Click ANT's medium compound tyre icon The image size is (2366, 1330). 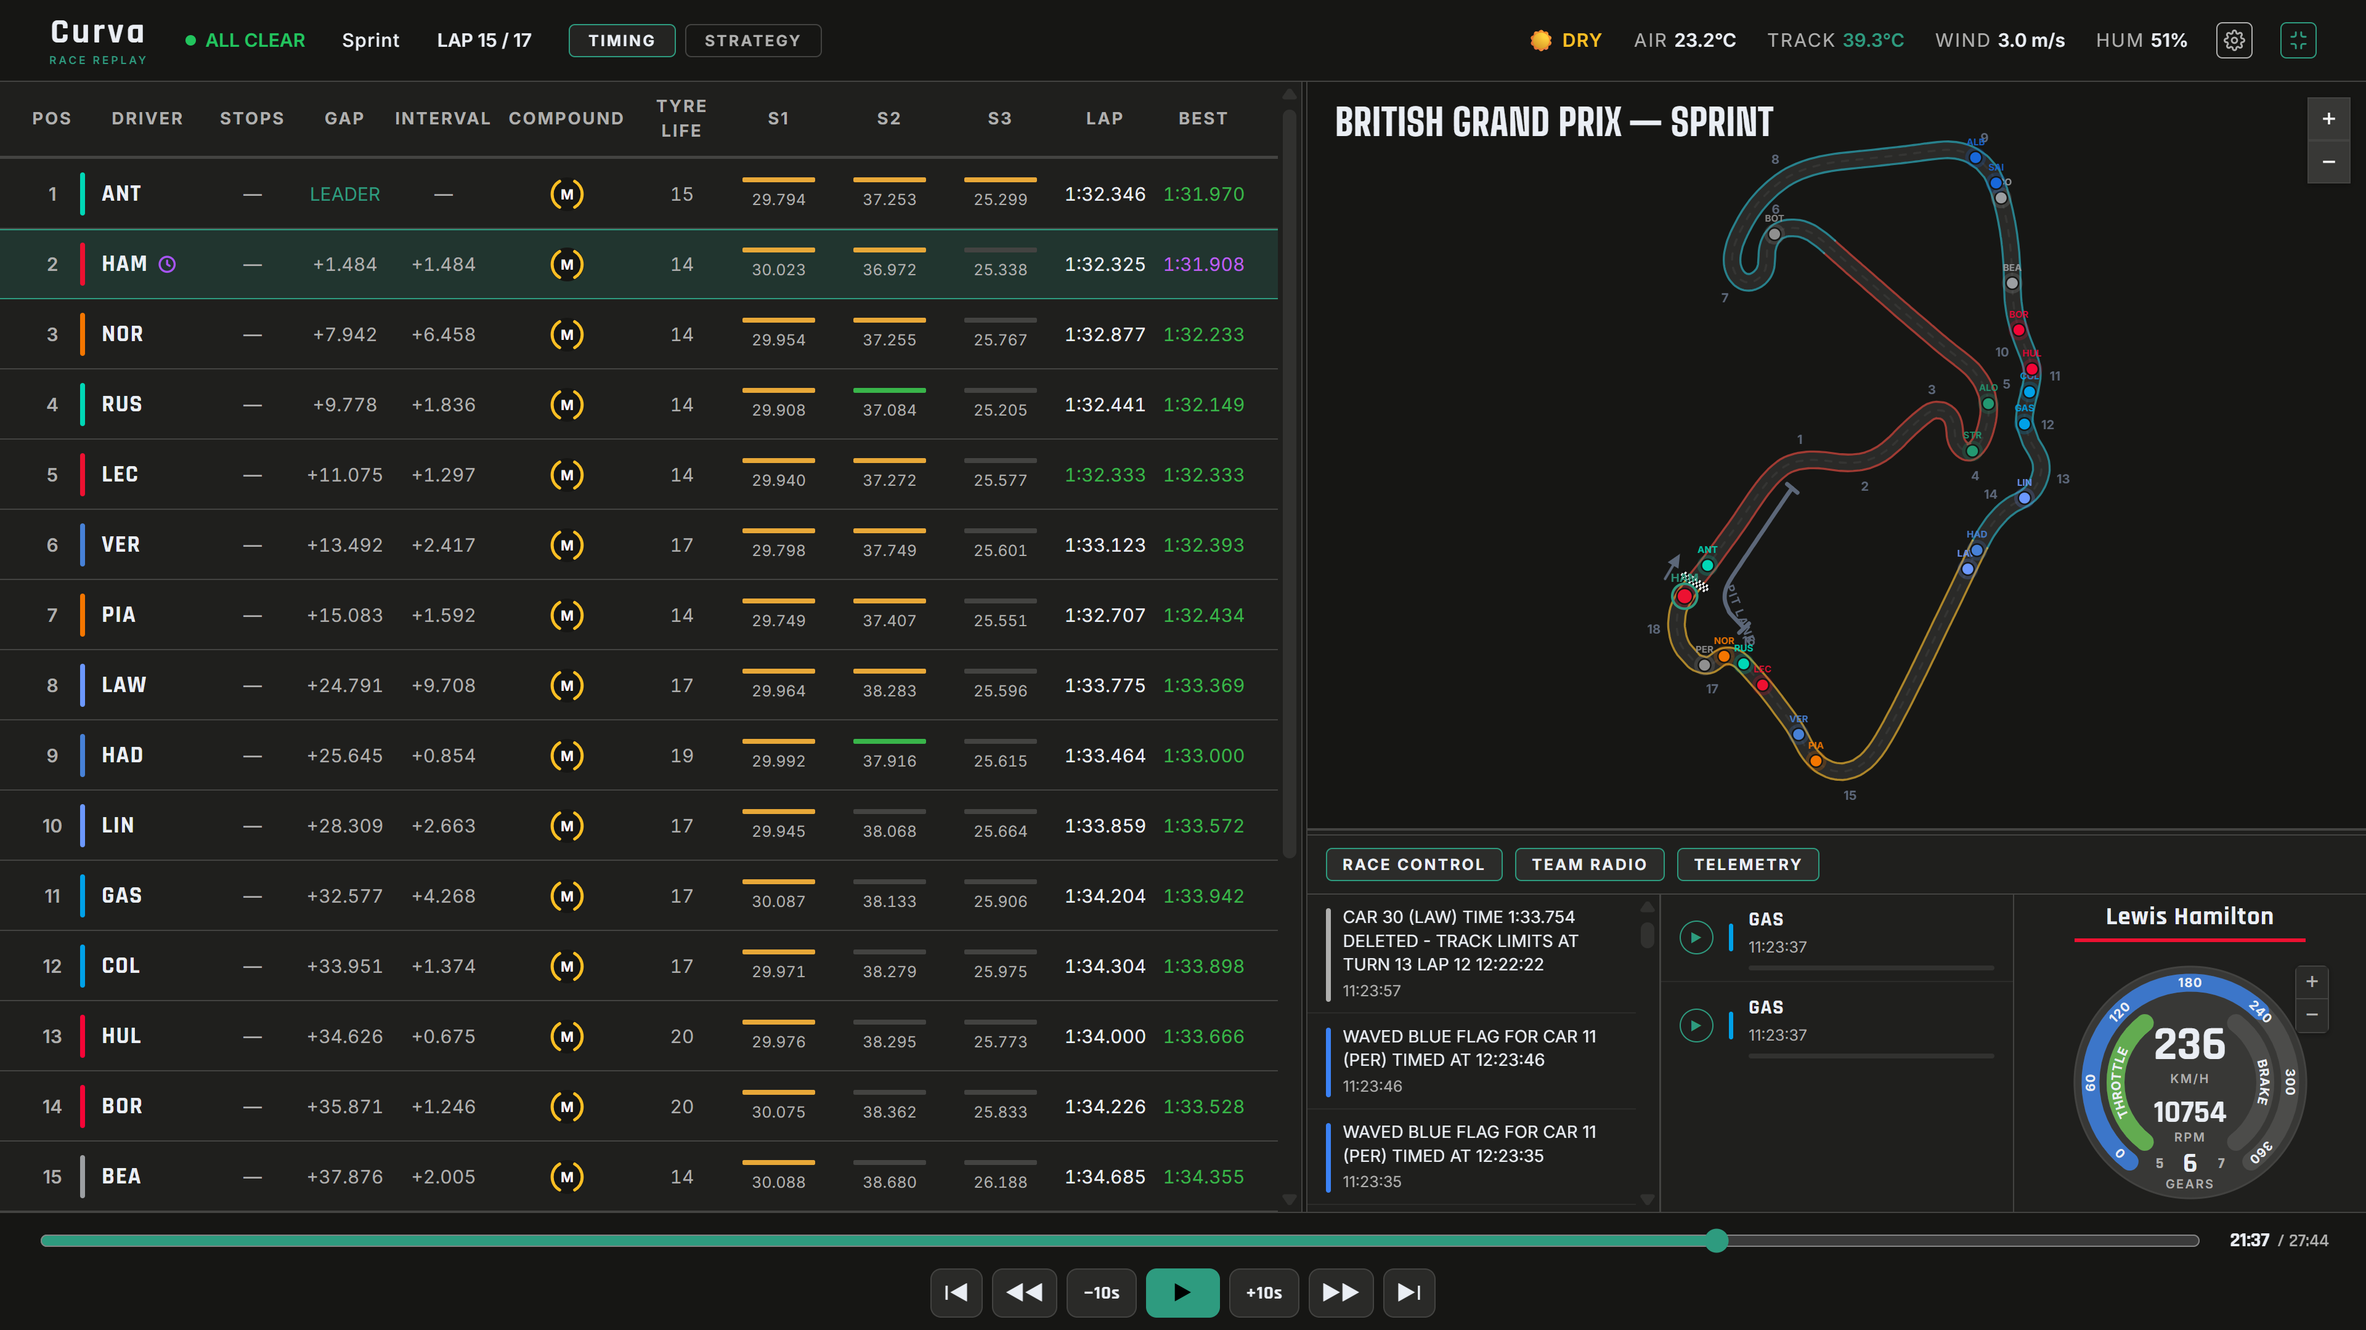pos(567,195)
